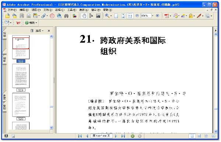Open the organizer icon dropdown arrow

(39, 16)
